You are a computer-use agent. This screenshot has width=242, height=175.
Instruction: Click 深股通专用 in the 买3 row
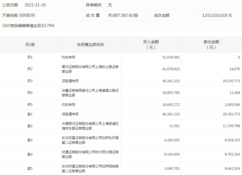point(70,81)
